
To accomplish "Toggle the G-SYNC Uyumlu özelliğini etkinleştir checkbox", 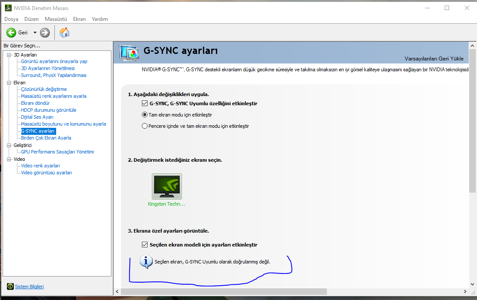I will click(x=145, y=103).
